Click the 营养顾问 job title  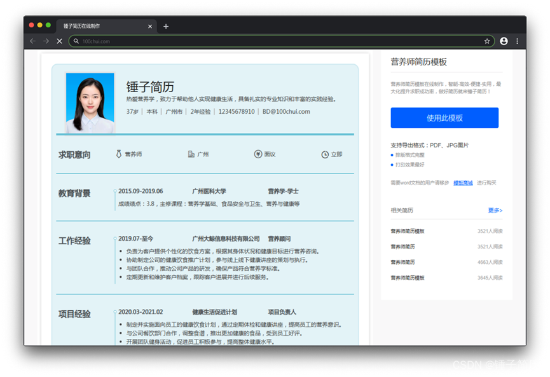[279, 238]
